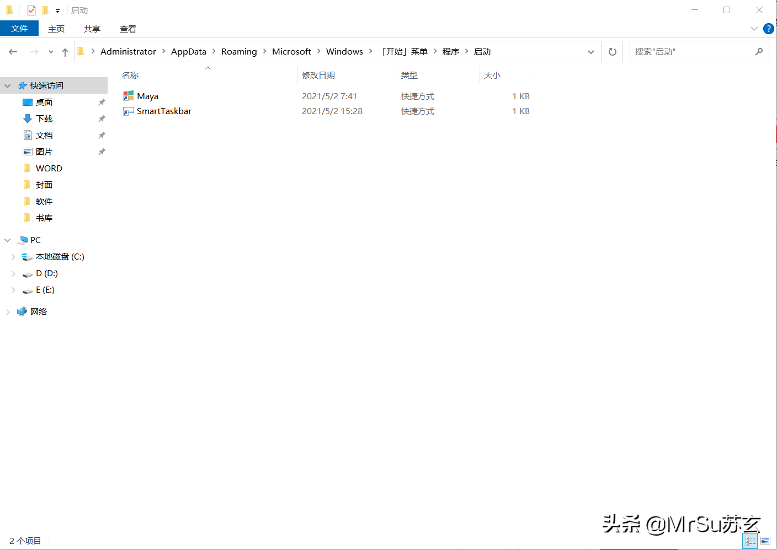Click Windows in the address breadcrumb
777x550 pixels.
[x=344, y=51]
